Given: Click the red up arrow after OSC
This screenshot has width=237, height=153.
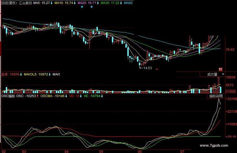Looking at the screenshot, I should tap(38, 96).
